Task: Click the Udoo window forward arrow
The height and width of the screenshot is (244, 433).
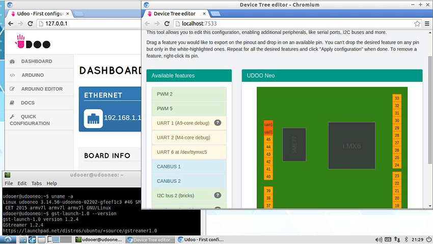Action: [x=20, y=24]
